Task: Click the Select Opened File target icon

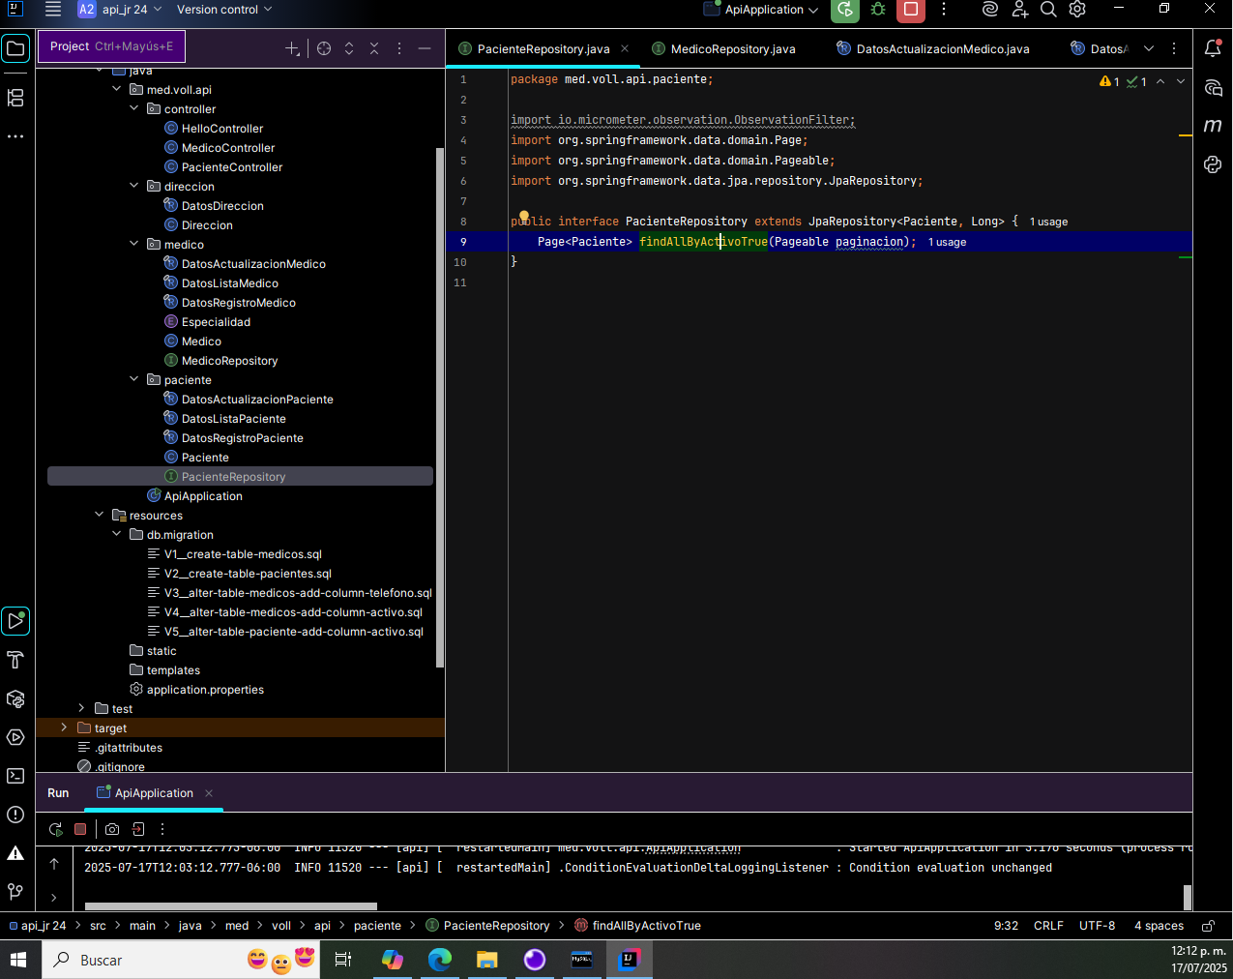Action: point(324,48)
